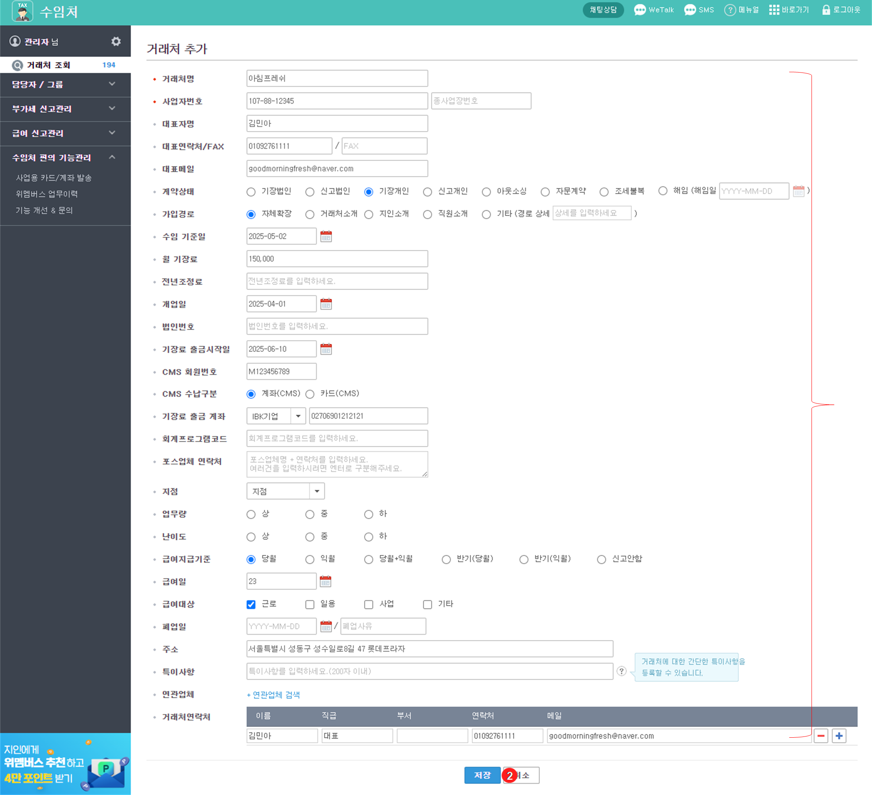Open the IBK기업 bank dropdown
872x795 pixels.
[x=276, y=416]
